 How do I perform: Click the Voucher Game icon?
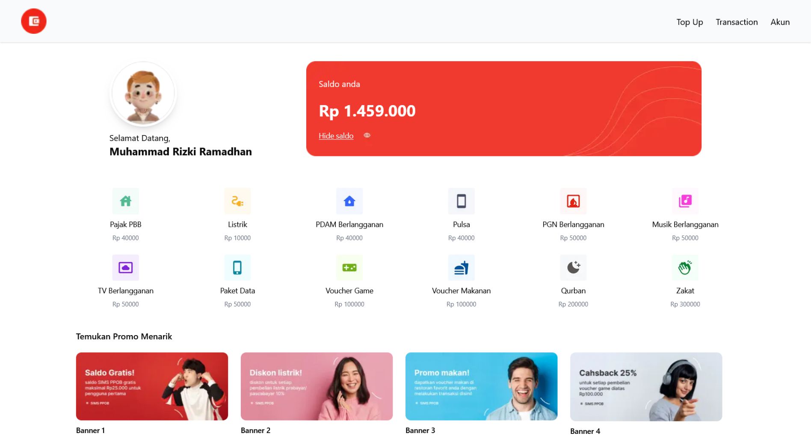point(349,268)
